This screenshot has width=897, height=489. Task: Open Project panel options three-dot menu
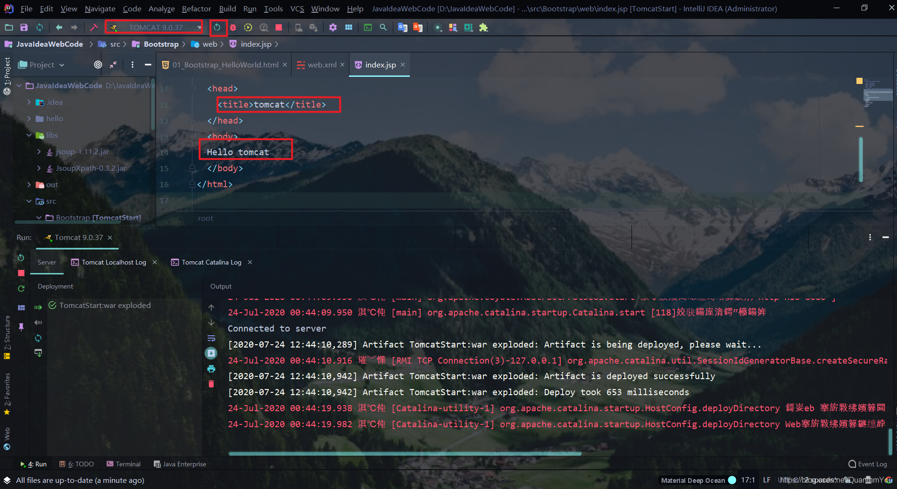pyautogui.click(x=133, y=65)
